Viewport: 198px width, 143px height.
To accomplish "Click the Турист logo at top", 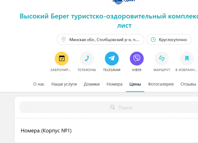I will click(124, 2).
